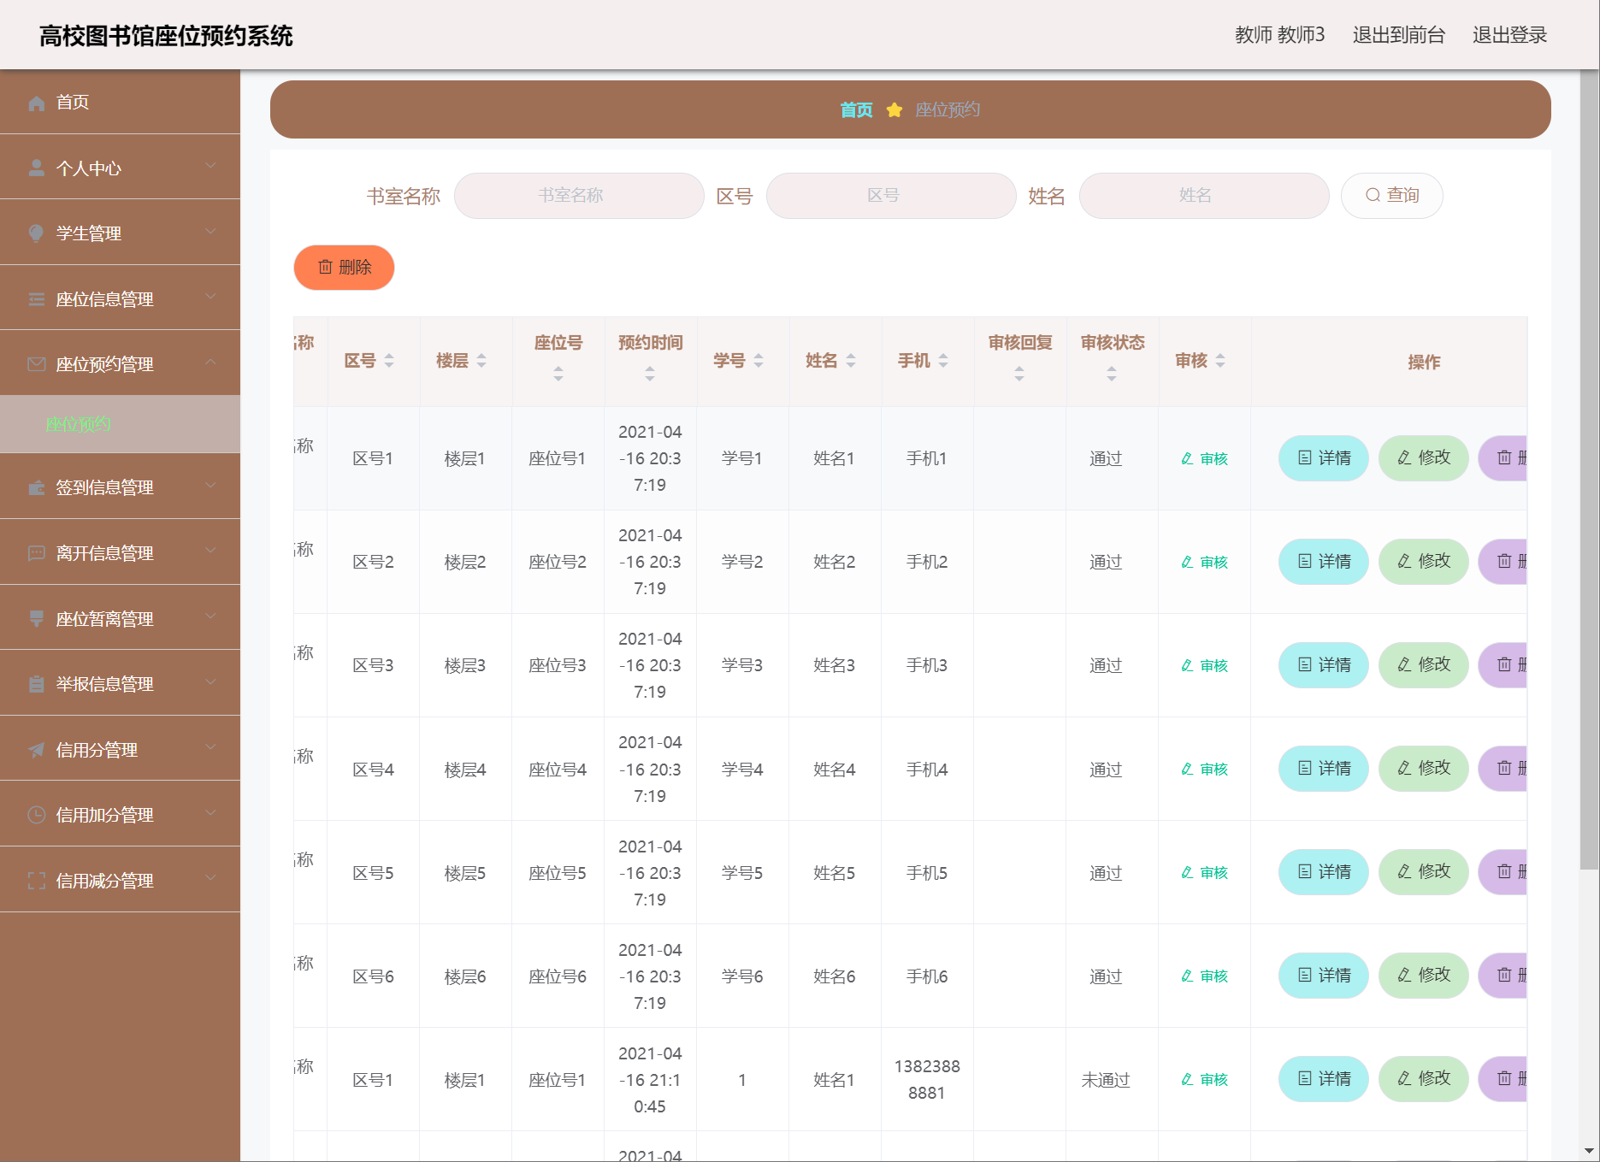
Task: Sort by 预约时间 column arrows
Action: tap(650, 374)
